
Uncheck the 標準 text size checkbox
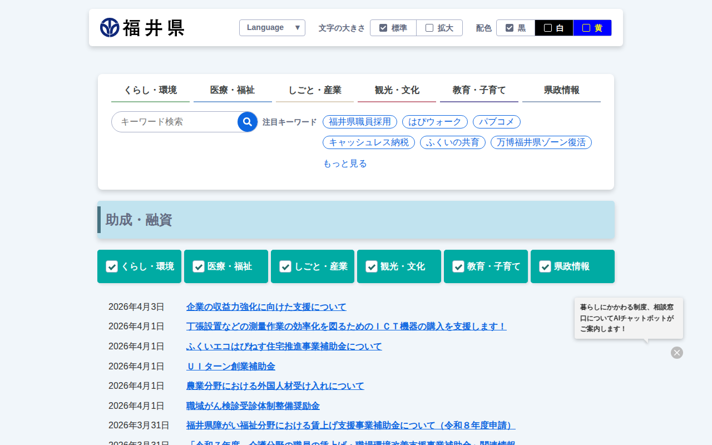[383, 27]
